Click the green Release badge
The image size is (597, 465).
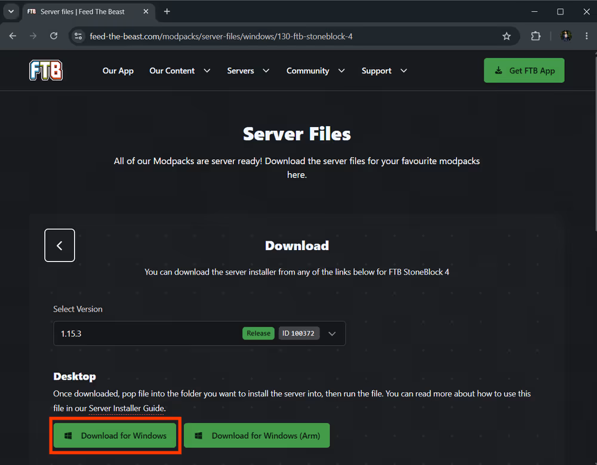(x=258, y=333)
